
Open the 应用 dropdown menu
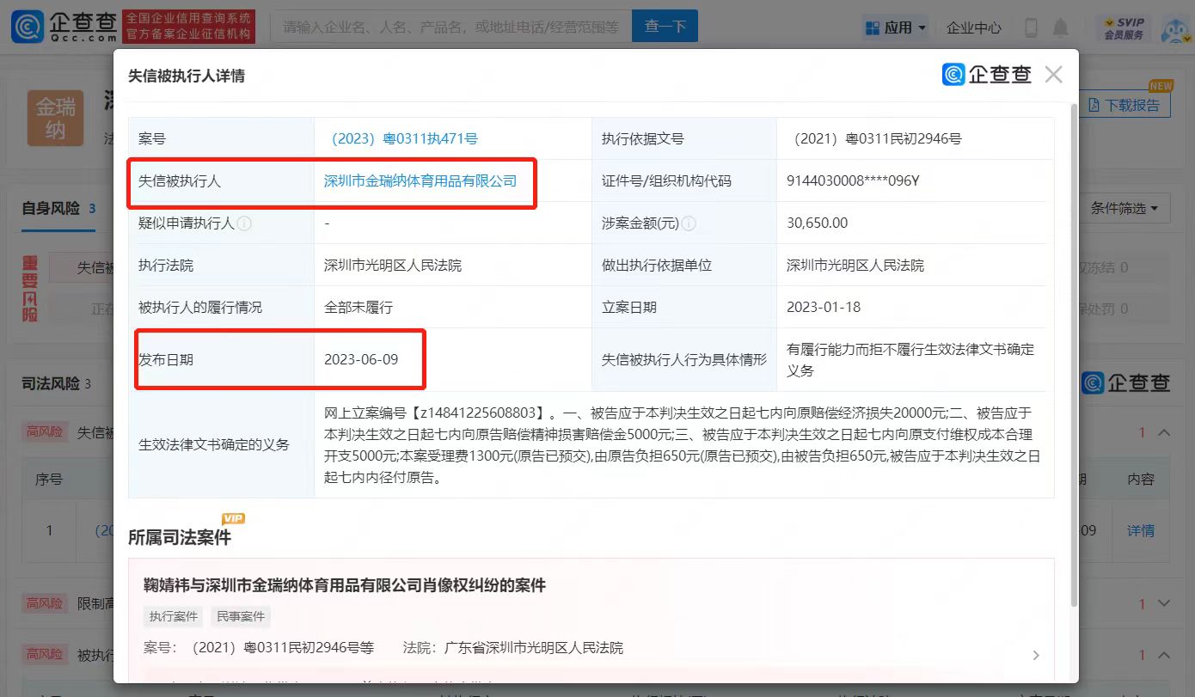click(897, 28)
